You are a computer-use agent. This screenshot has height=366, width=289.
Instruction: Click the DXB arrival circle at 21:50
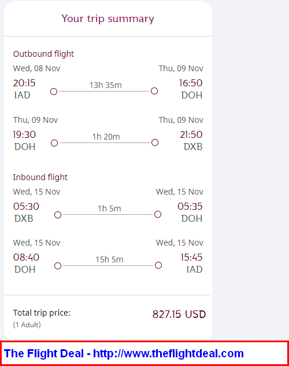[x=155, y=142]
